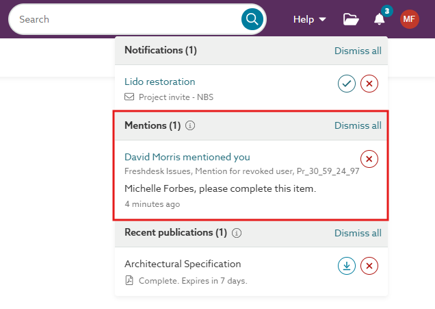Remove the Architectural Specification publication entry

coord(369,266)
